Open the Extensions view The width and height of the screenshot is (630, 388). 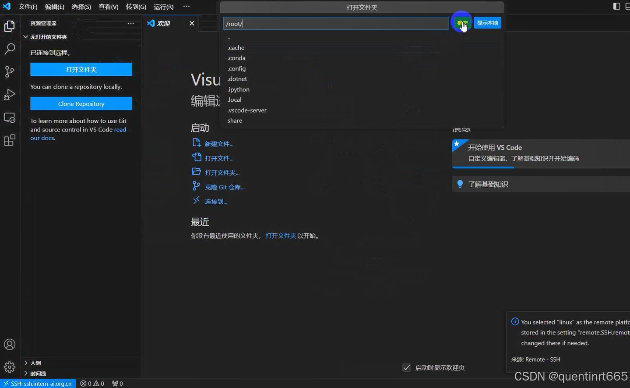tap(10, 140)
